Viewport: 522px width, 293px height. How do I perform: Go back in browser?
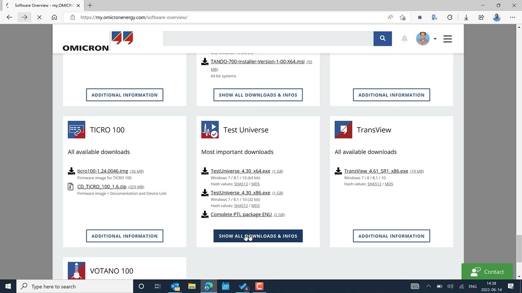click(9, 17)
